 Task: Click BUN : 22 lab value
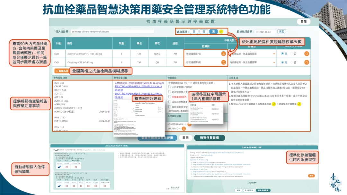tap(59, 83)
